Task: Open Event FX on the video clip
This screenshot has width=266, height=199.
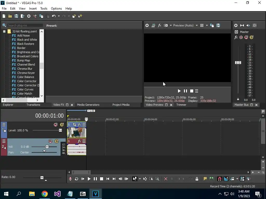Action: pyautogui.click(x=79, y=125)
